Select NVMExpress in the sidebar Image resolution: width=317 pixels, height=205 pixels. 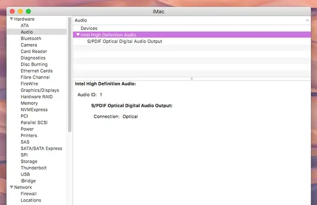tap(34, 110)
